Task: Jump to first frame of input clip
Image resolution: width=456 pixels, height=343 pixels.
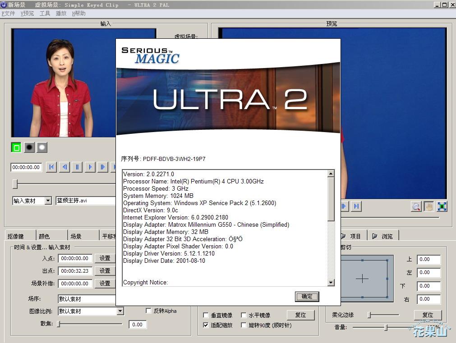Action: click(x=51, y=167)
